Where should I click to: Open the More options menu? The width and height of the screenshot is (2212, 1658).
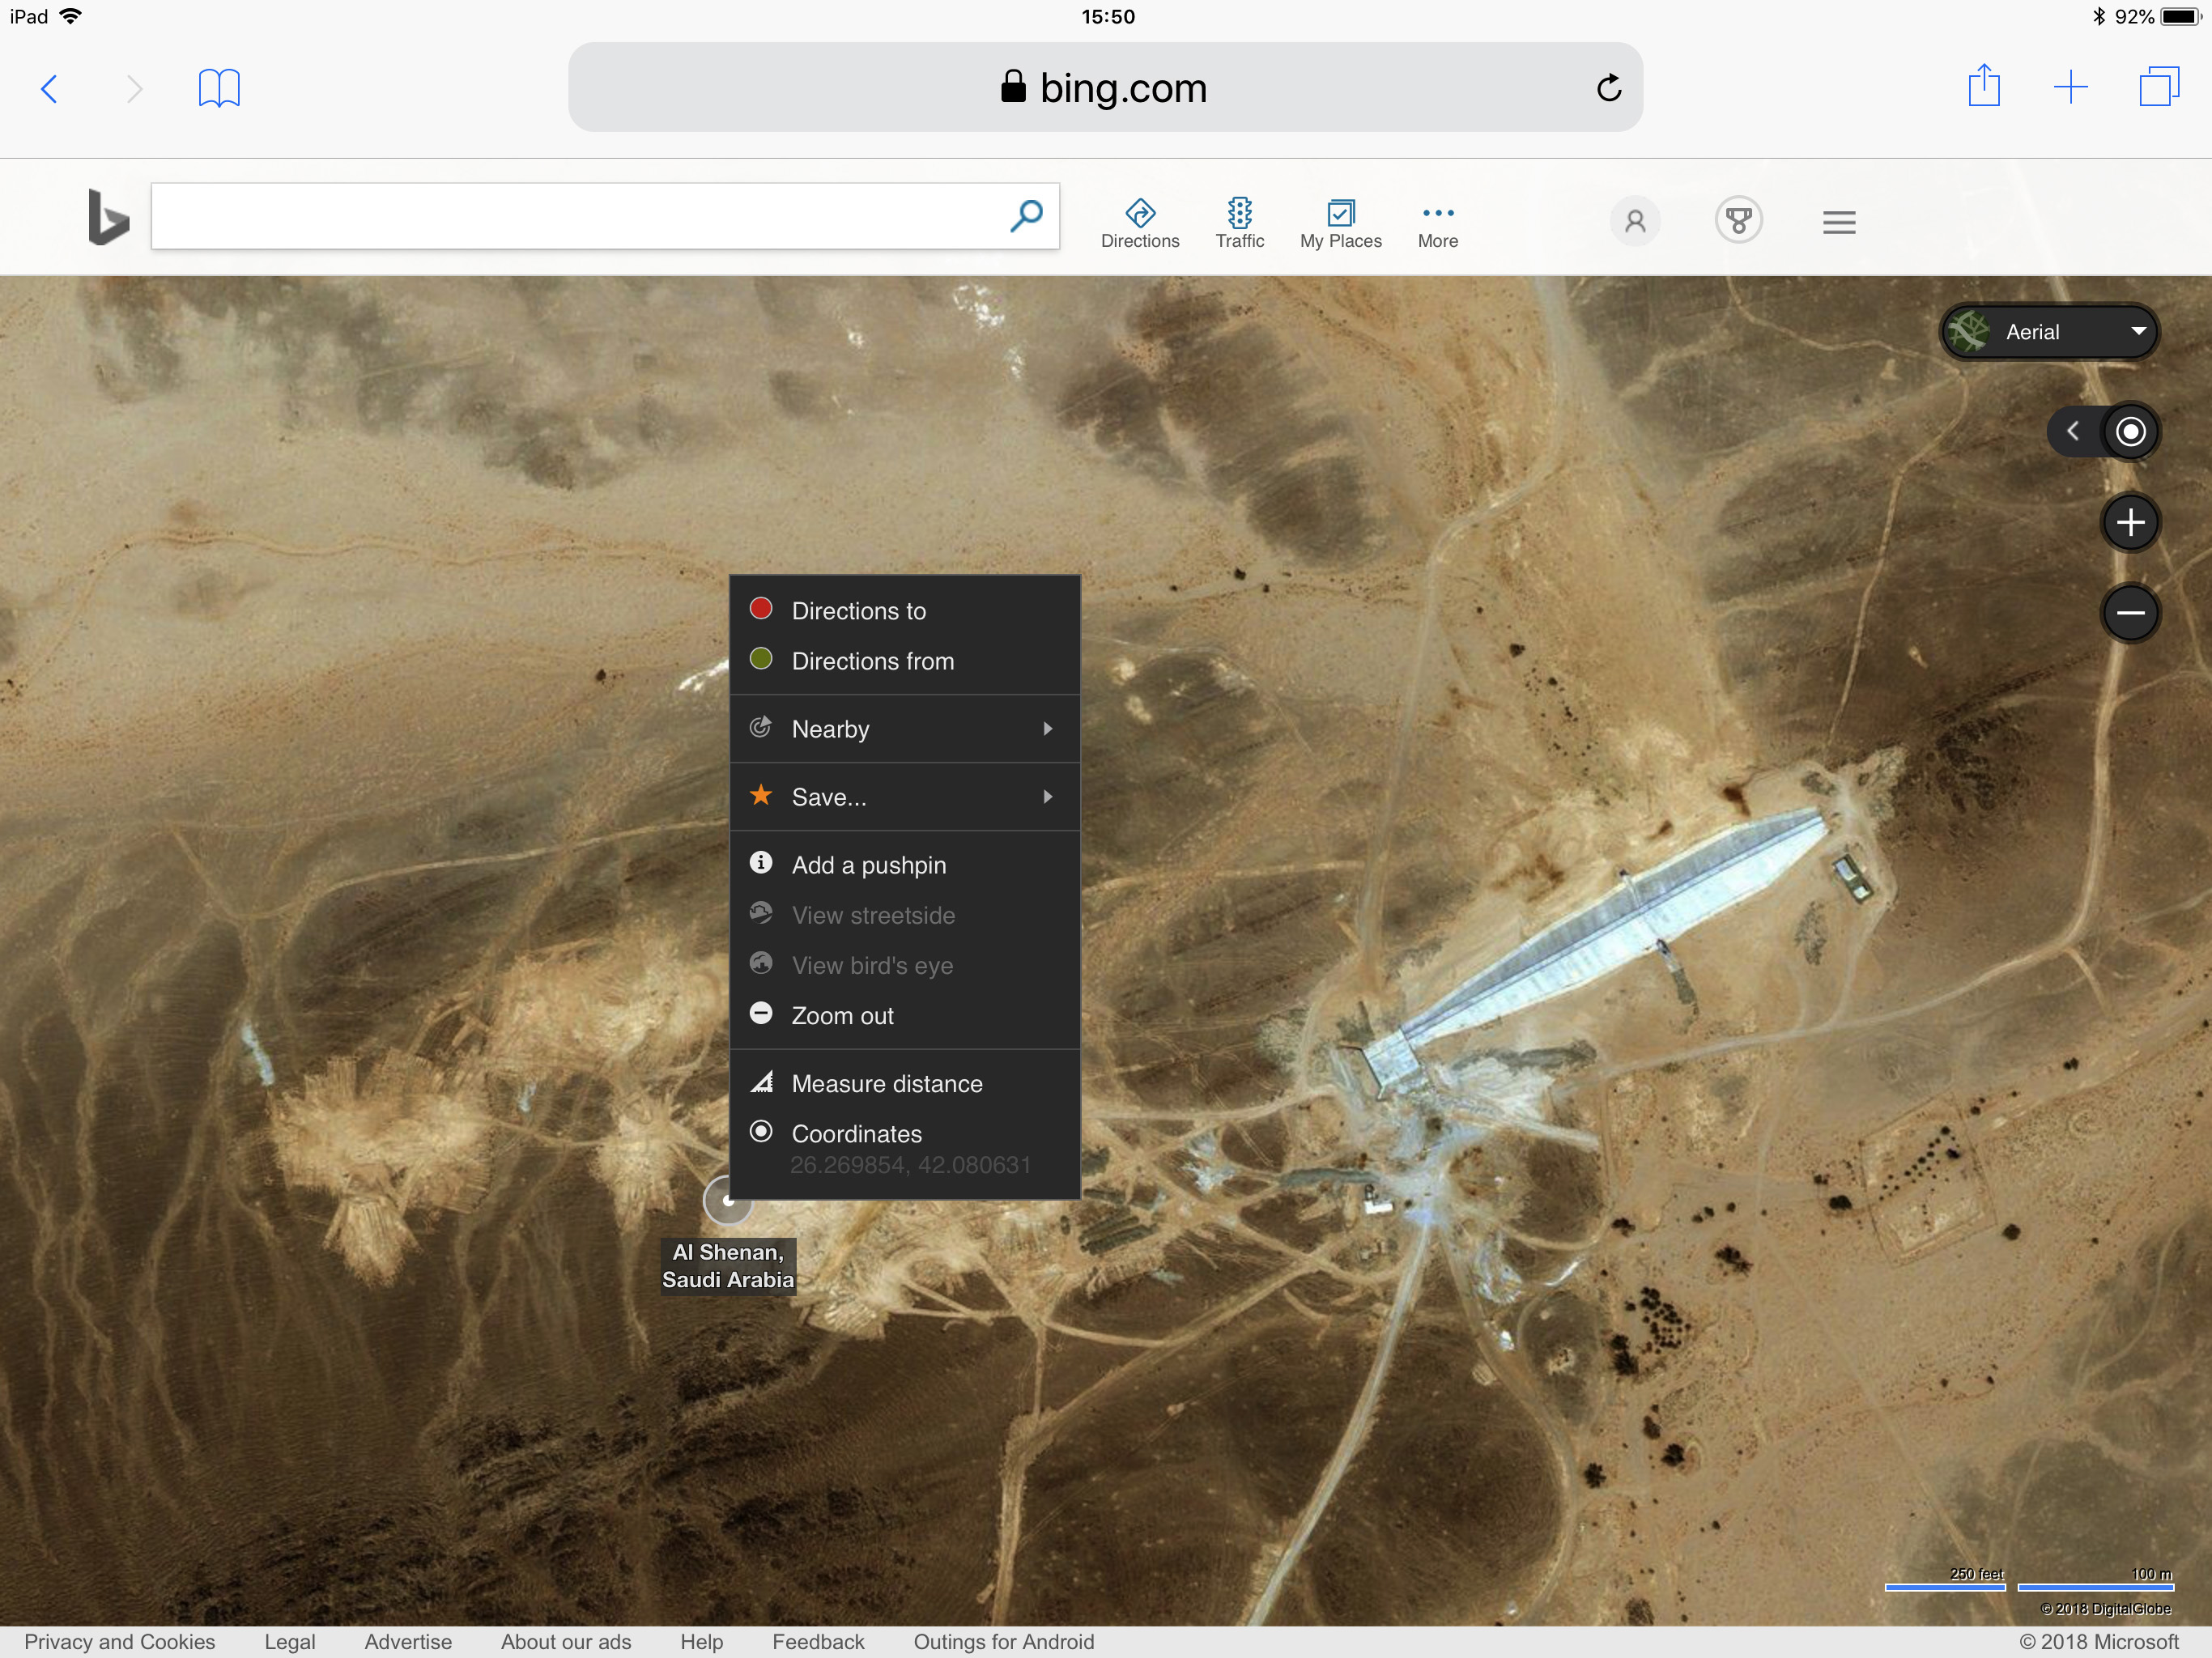[1437, 223]
